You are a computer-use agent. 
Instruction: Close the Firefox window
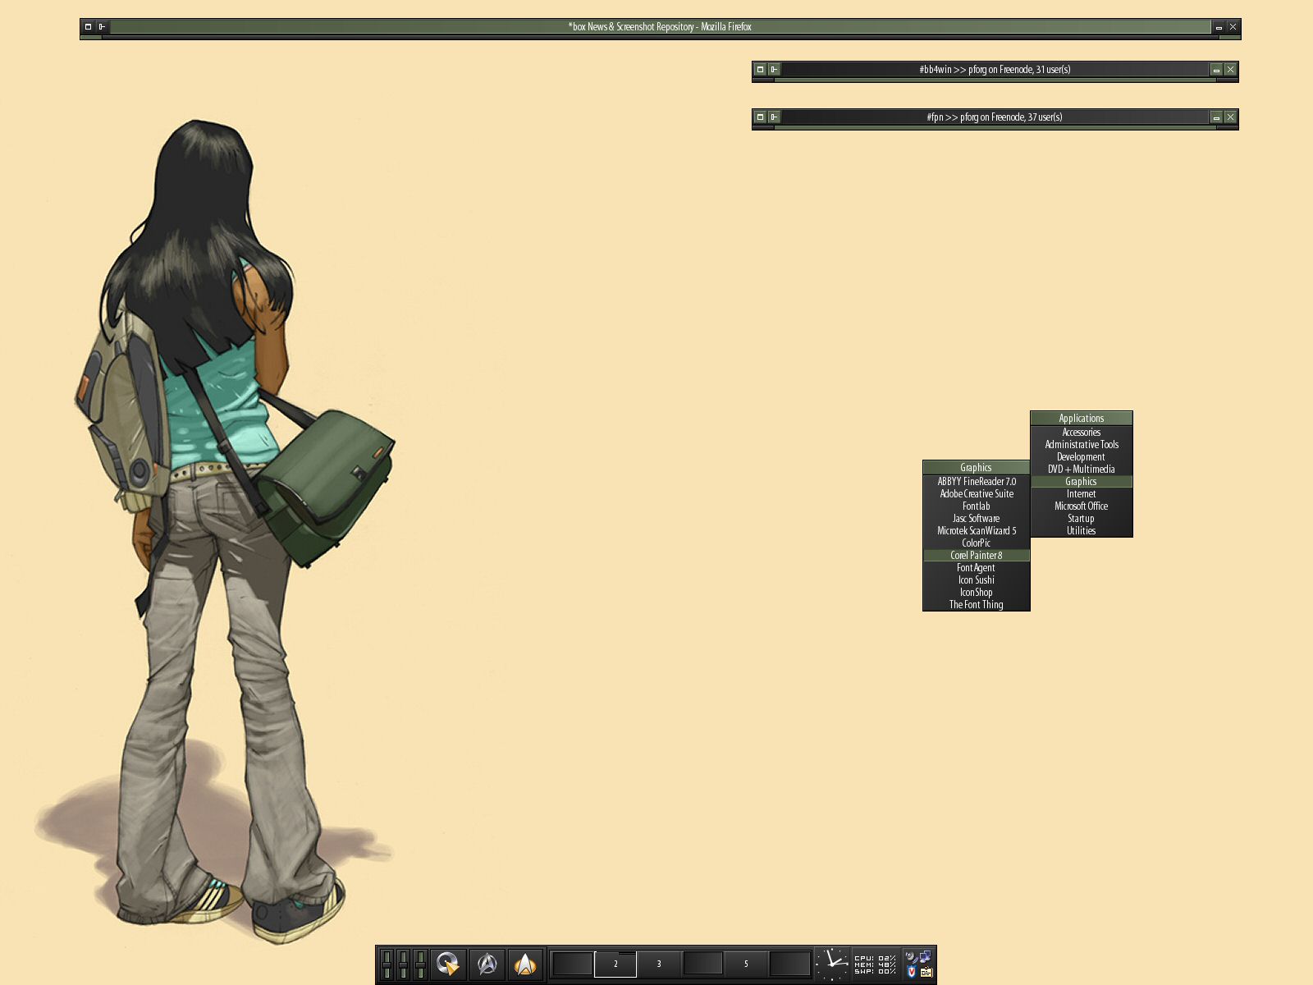coord(1233,27)
